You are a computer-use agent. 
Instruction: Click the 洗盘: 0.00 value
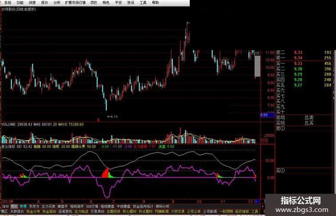click(166, 147)
